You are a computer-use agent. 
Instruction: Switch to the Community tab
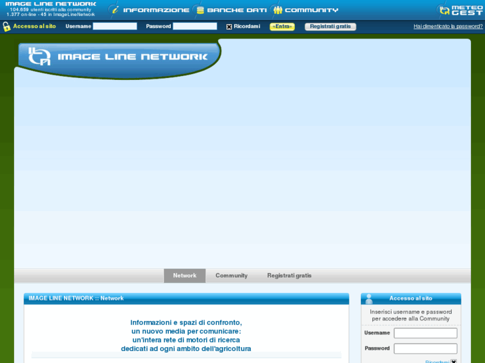tap(231, 276)
